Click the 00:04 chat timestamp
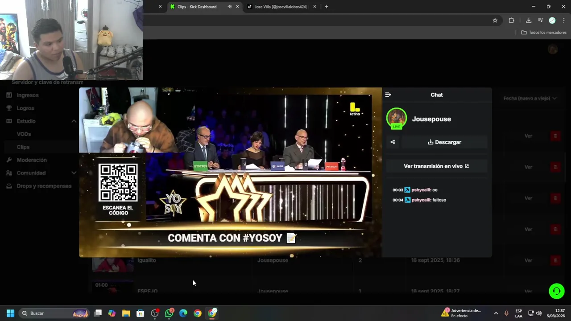571x321 pixels. (x=397, y=200)
